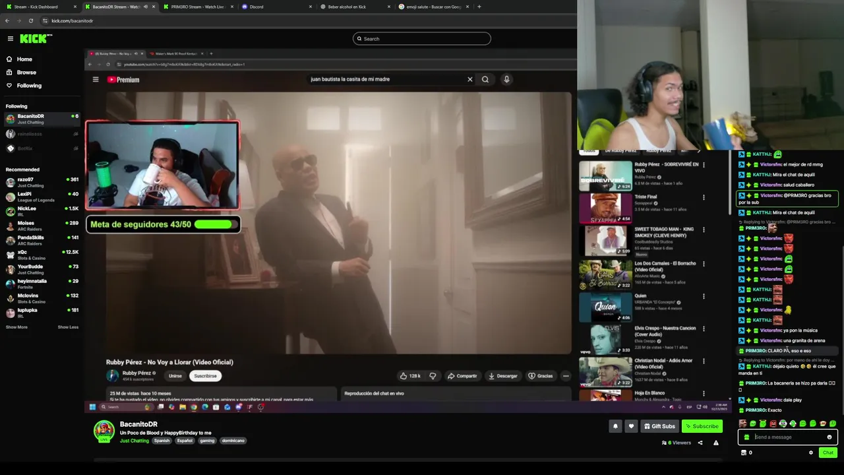
Task: Click Windows Start button in streamed taskbar
Action: pyautogui.click(x=92, y=407)
